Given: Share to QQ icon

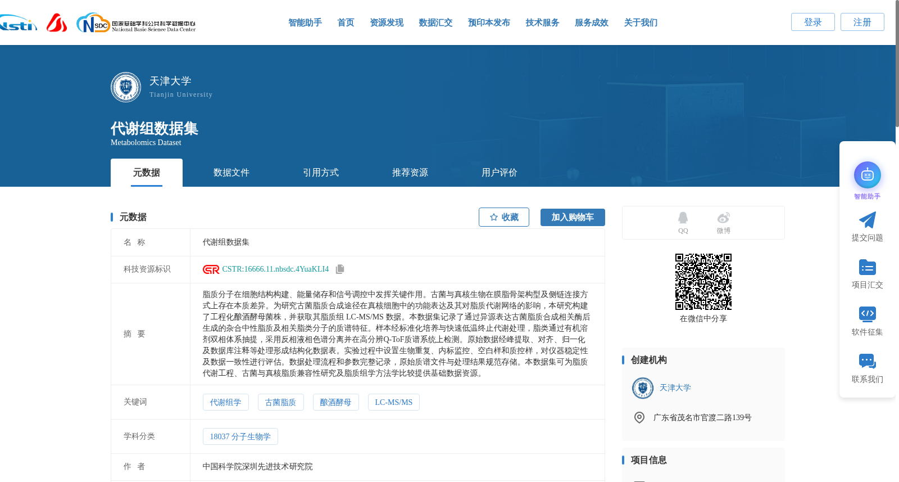Looking at the screenshot, I should click(x=683, y=218).
